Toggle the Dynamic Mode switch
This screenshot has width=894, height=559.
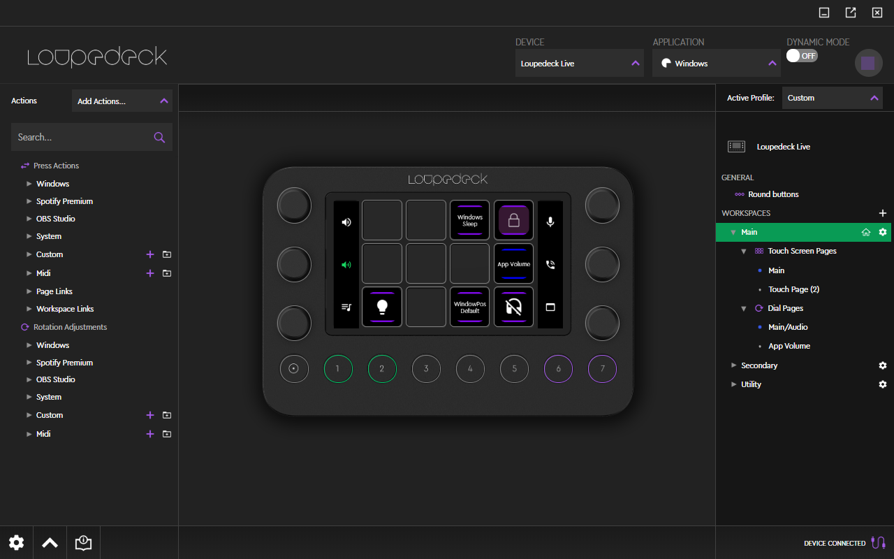tap(802, 56)
